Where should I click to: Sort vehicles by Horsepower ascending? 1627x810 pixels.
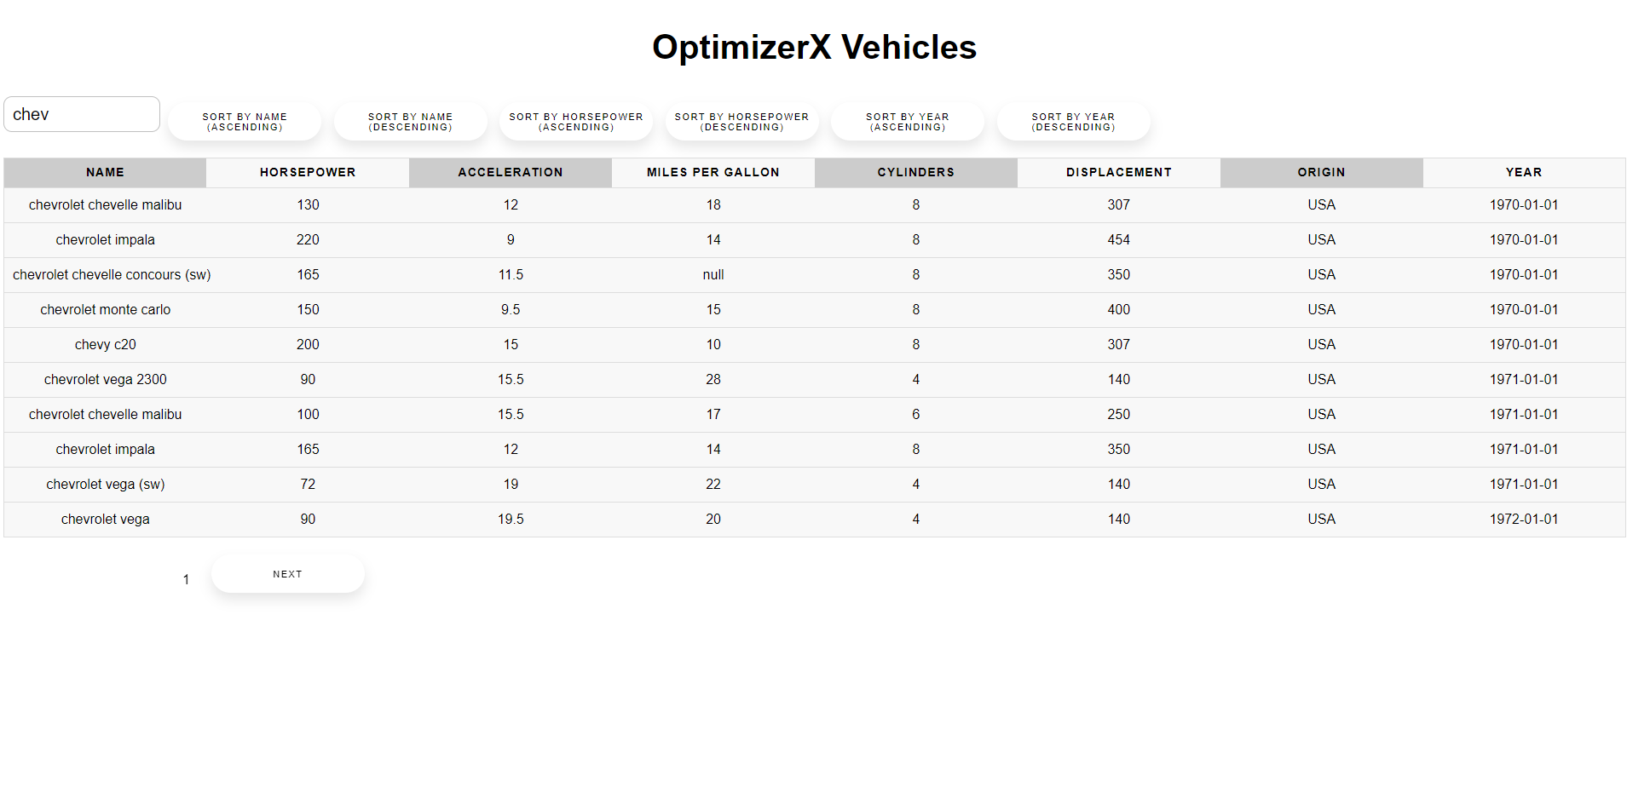click(x=576, y=122)
